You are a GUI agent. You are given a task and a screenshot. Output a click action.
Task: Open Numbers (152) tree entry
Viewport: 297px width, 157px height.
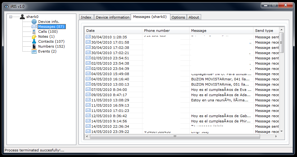pos(52,46)
